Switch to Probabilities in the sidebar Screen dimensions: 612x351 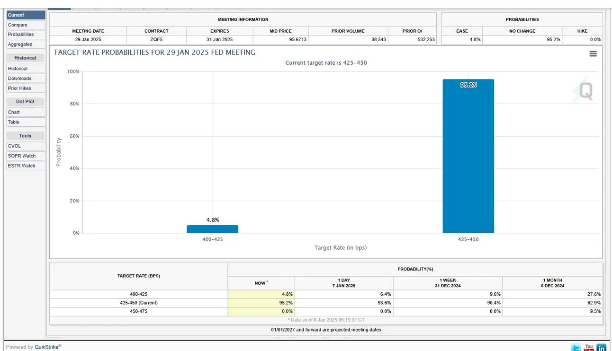26,35
